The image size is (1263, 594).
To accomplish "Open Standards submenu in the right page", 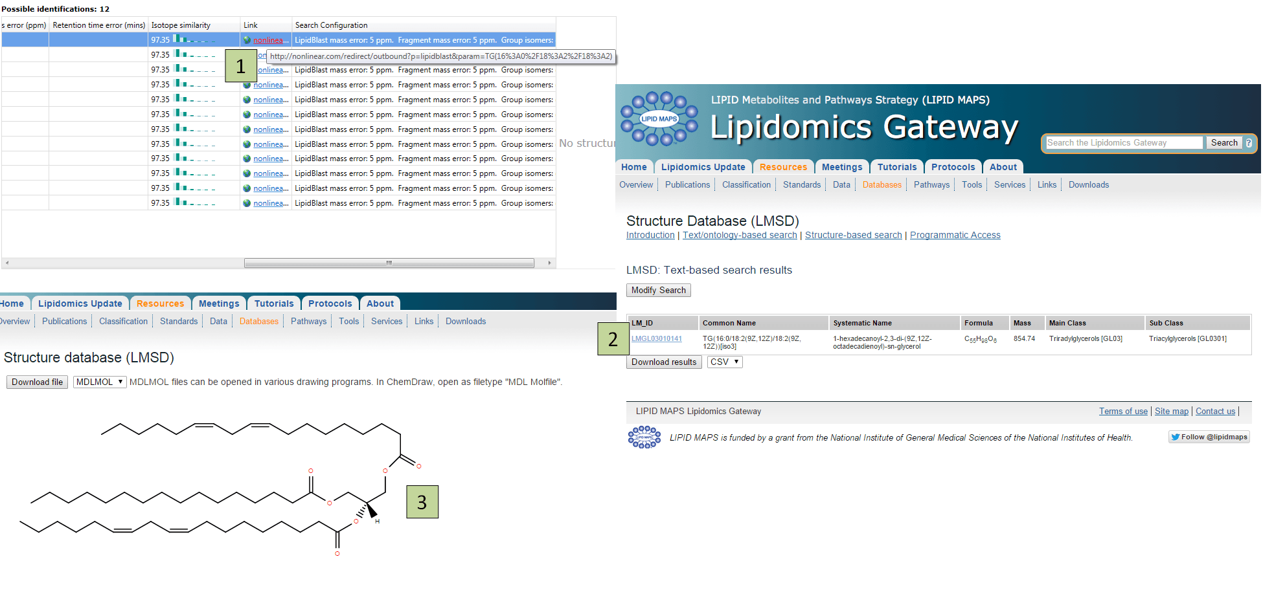I will [802, 185].
